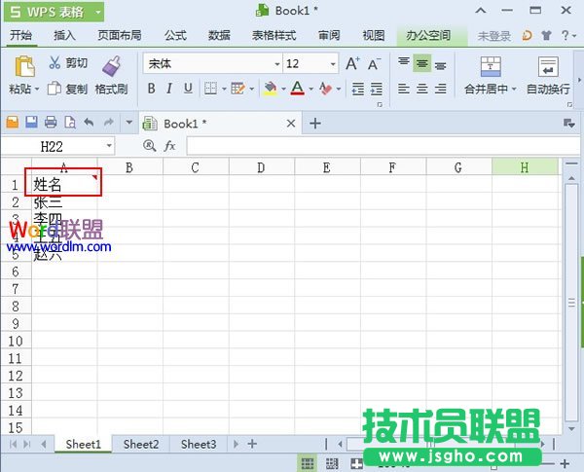Toggle middle vertical alignment

[422, 63]
